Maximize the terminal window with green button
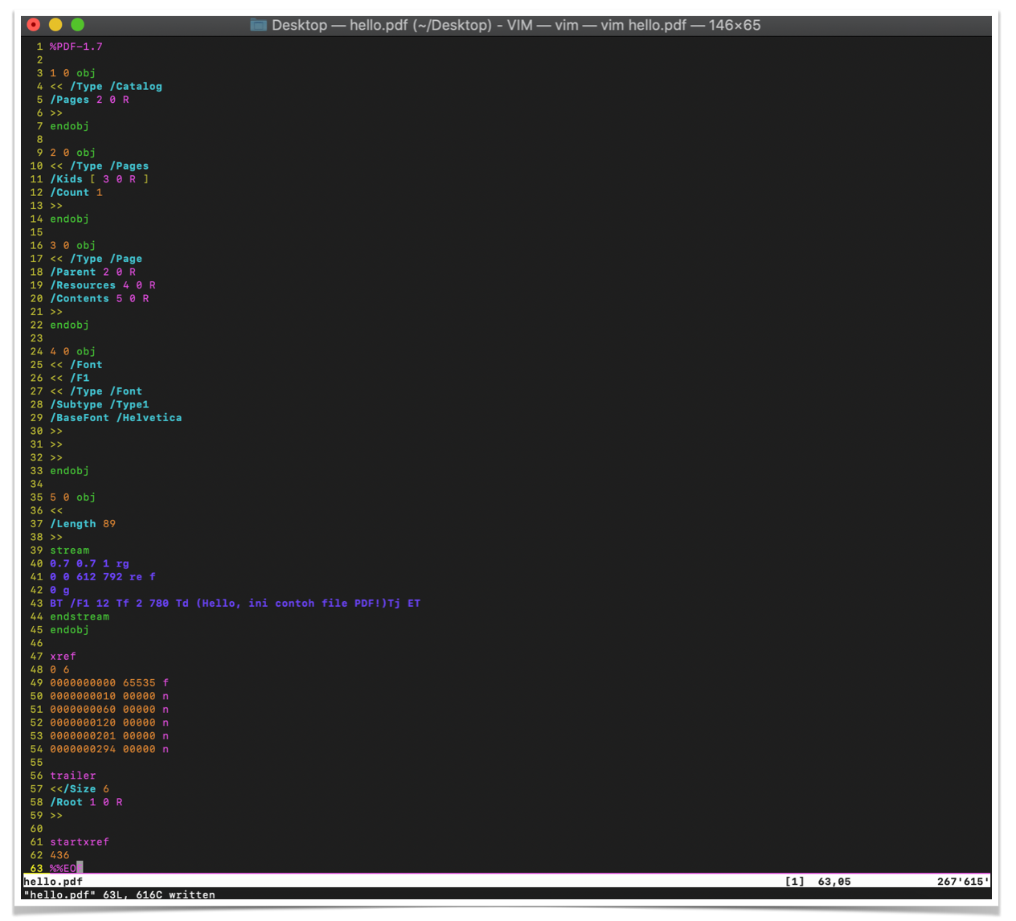The height and width of the screenshot is (921, 1016). point(77,25)
